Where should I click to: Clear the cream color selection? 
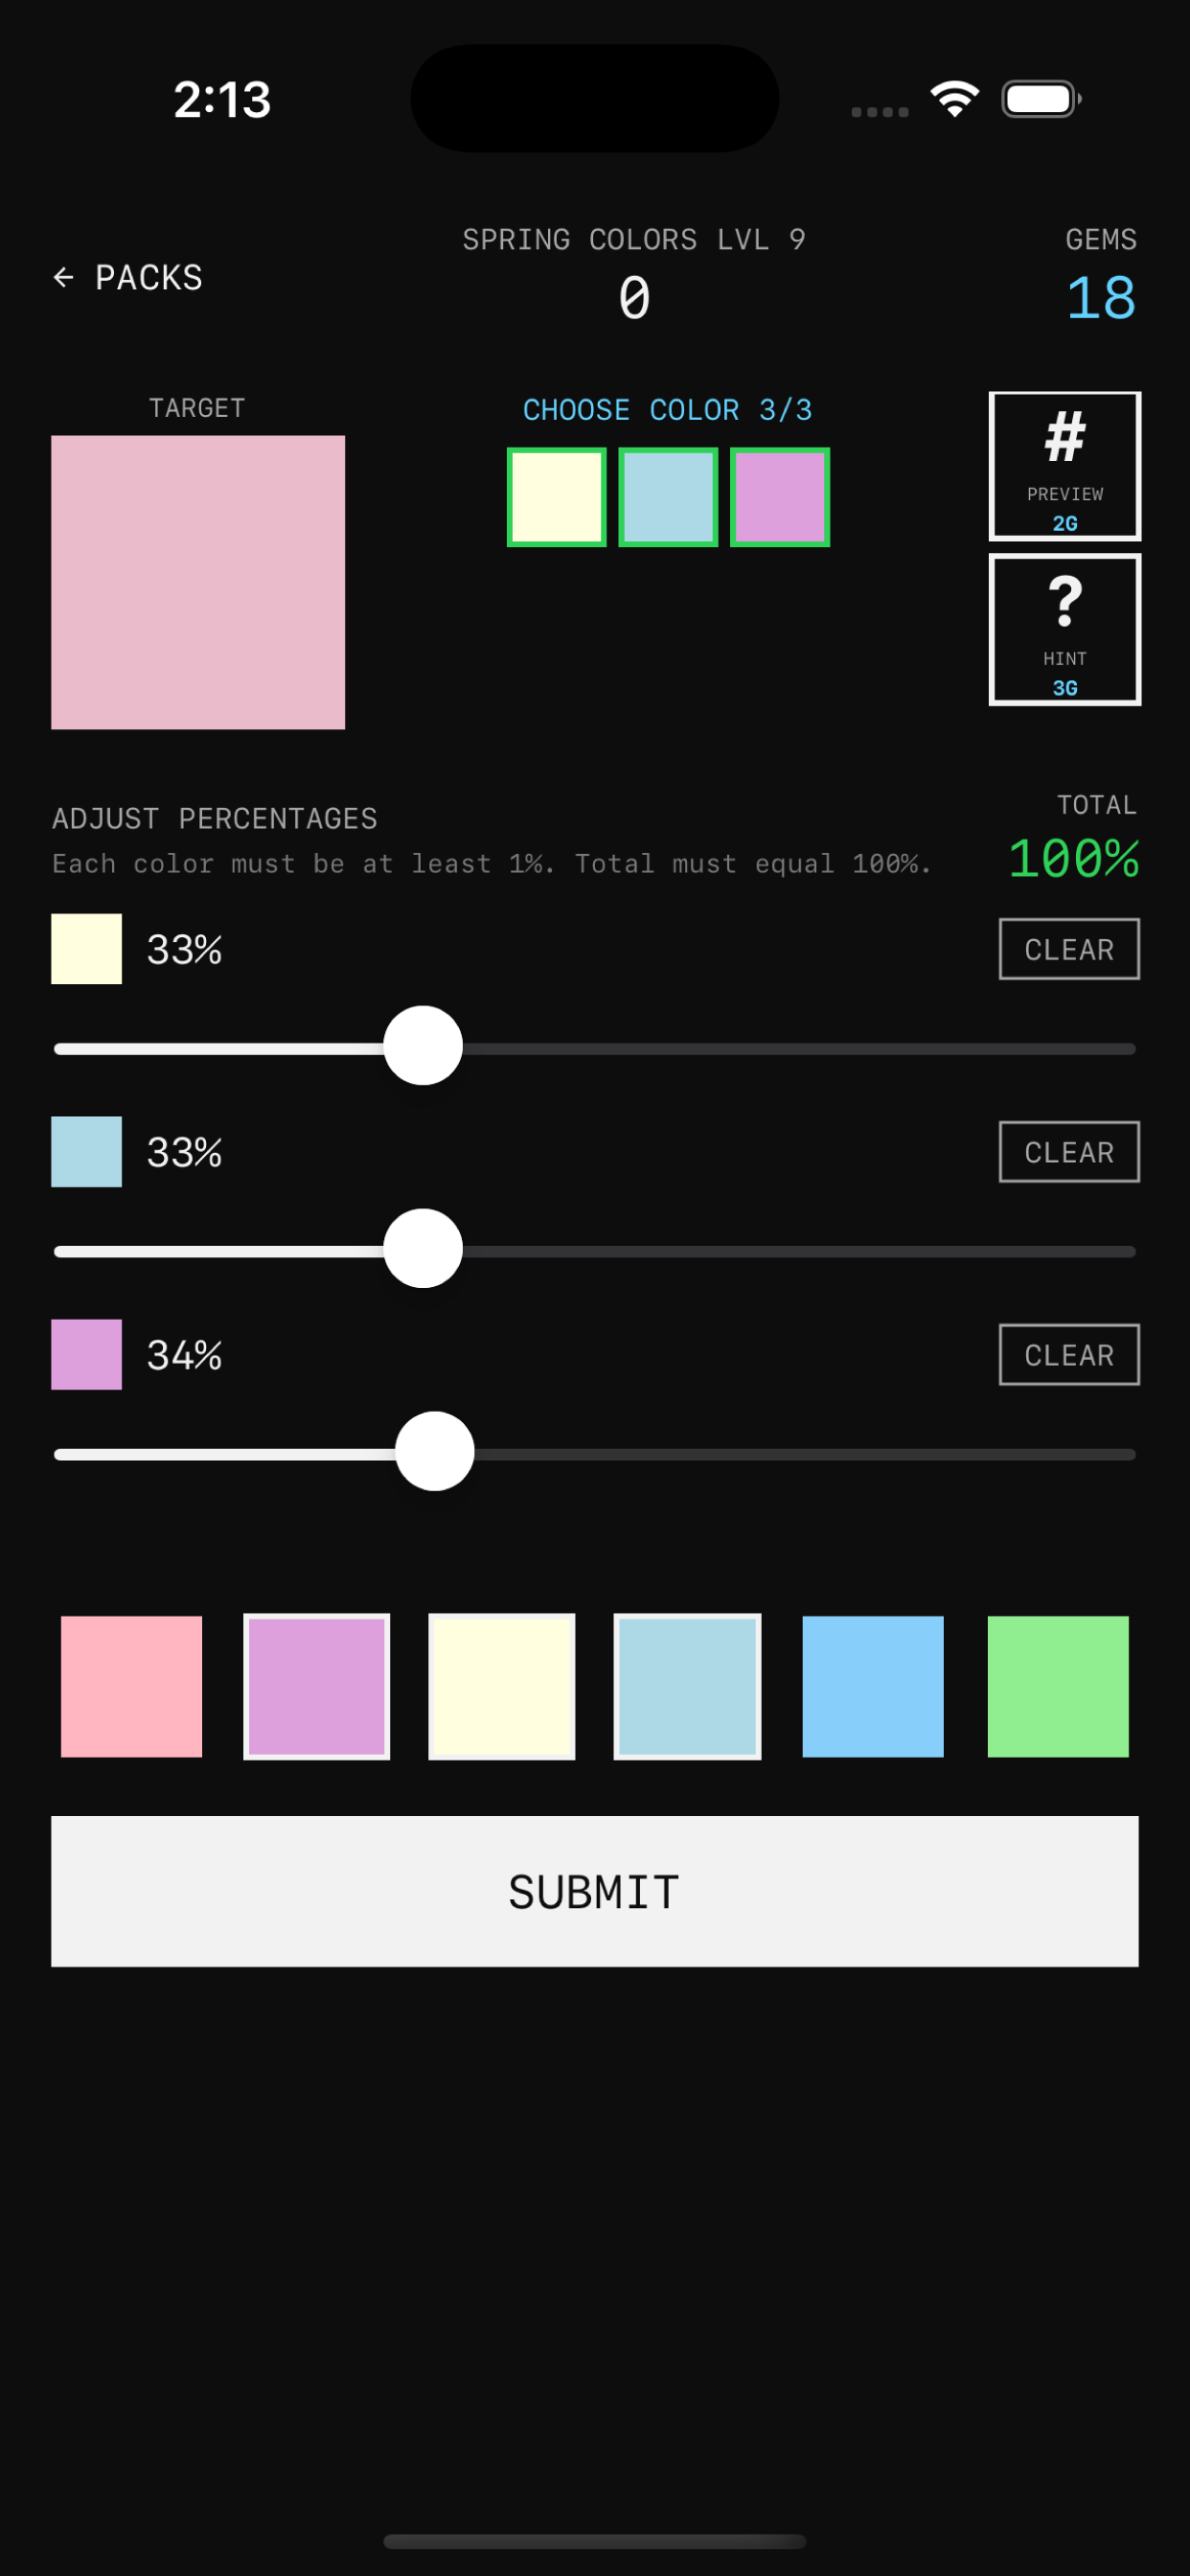coord(1068,948)
